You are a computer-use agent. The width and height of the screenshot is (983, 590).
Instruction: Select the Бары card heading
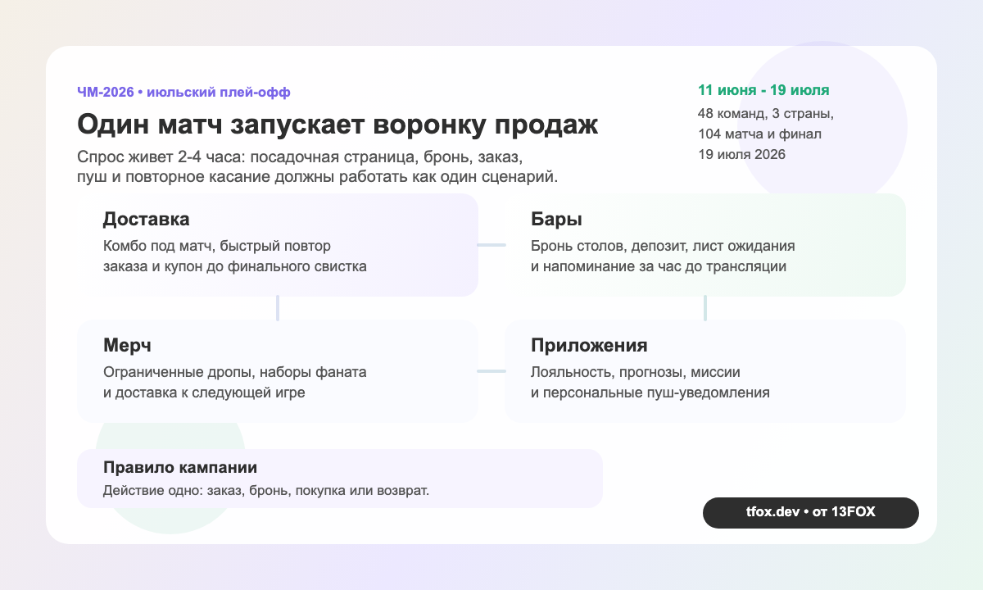point(556,220)
